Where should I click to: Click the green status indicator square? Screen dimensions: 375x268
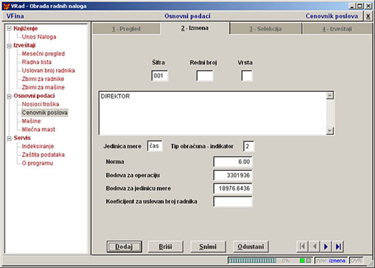pos(302,261)
